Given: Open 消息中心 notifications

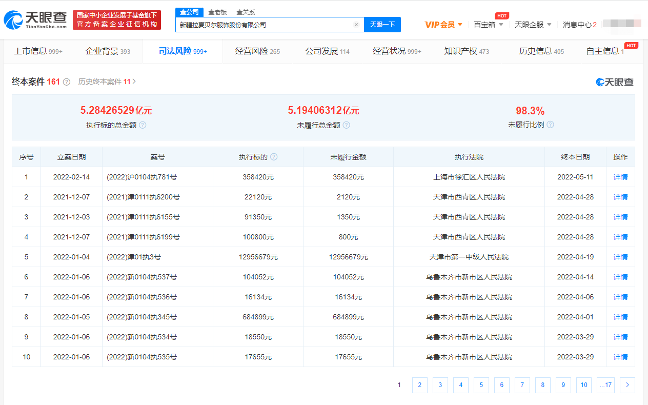Looking at the screenshot, I should tap(579, 25).
